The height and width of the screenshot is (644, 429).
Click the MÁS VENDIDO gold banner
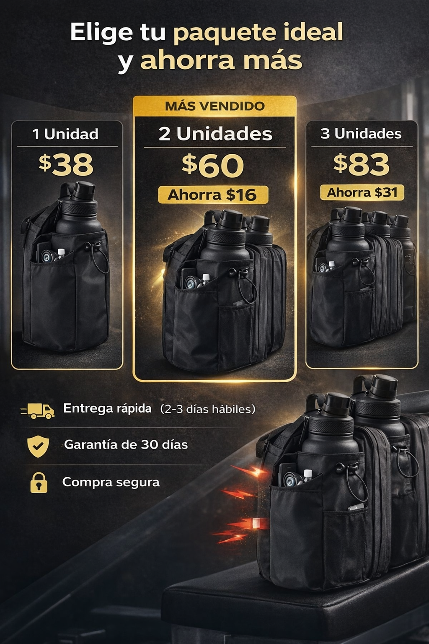[x=214, y=106]
